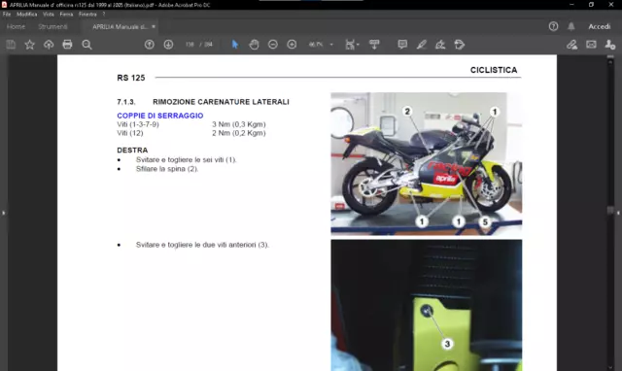This screenshot has height=371, width=622.
Task: Click the vertical scrollbar thumb
Action: pyautogui.click(x=610, y=211)
